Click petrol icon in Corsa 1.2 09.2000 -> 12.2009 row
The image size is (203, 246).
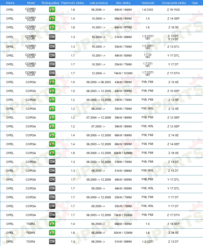tap(52, 100)
